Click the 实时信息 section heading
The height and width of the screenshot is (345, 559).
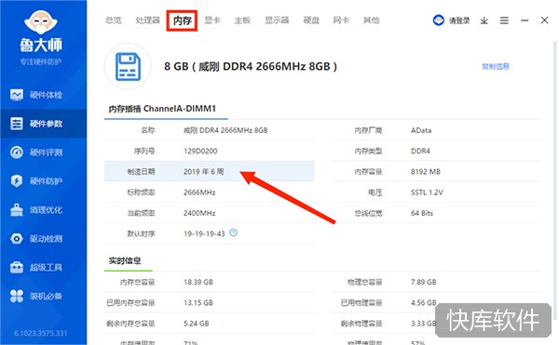[x=125, y=260]
